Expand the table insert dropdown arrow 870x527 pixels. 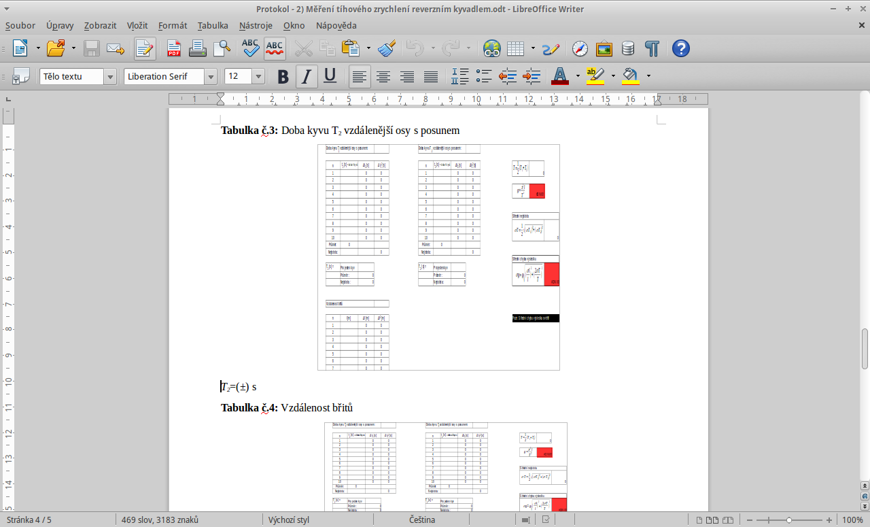[533, 48]
